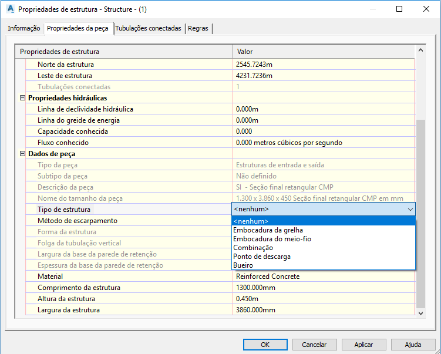The width and height of the screenshot is (441, 354).
Task: Click the Autodesk app icon in title bar
Action: (11, 9)
